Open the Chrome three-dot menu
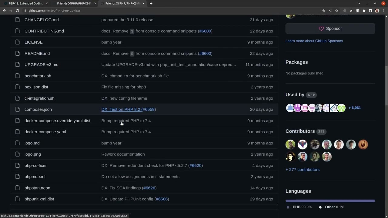The width and height of the screenshot is (388, 218). 383,11
